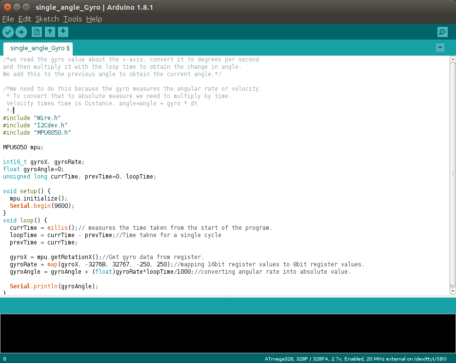Click the '#include "I2Cdev.h"' line
This screenshot has height=363, width=456.
(x=35, y=125)
